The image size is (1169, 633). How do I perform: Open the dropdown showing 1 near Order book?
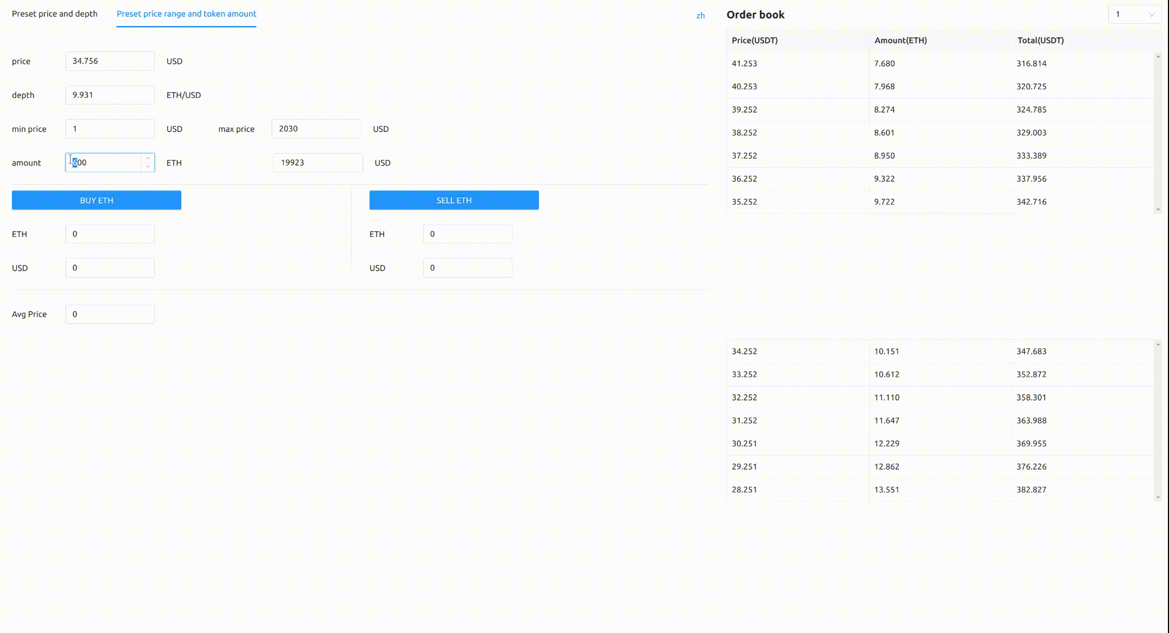pyautogui.click(x=1134, y=14)
